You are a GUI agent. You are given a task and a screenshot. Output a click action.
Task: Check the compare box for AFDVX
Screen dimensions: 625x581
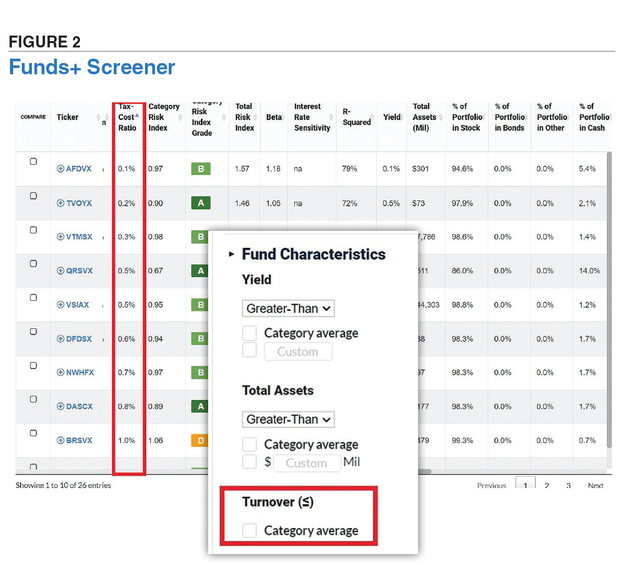pyautogui.click(x=34, y=162)
